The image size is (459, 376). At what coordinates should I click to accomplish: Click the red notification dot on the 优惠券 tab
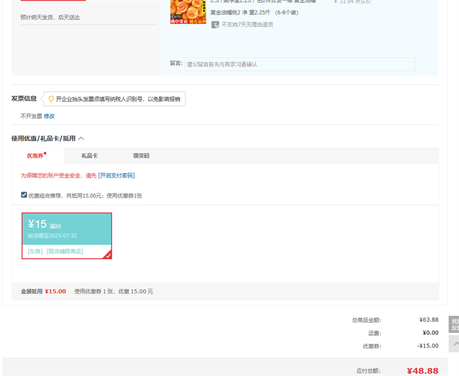click(45, 153)
